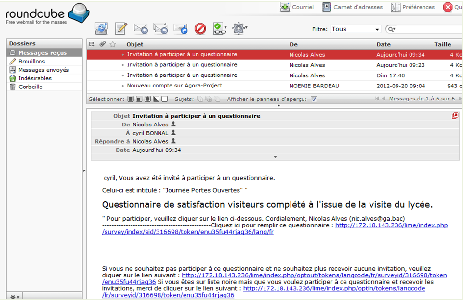This screenshot has height=300, width=463.
Task: Delete message with red prohibition icon
Action: pos(200,29)
